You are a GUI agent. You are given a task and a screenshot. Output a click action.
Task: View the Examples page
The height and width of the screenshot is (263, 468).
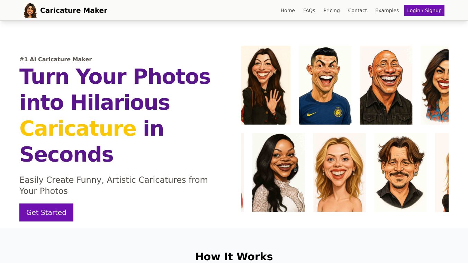point(387,10)
